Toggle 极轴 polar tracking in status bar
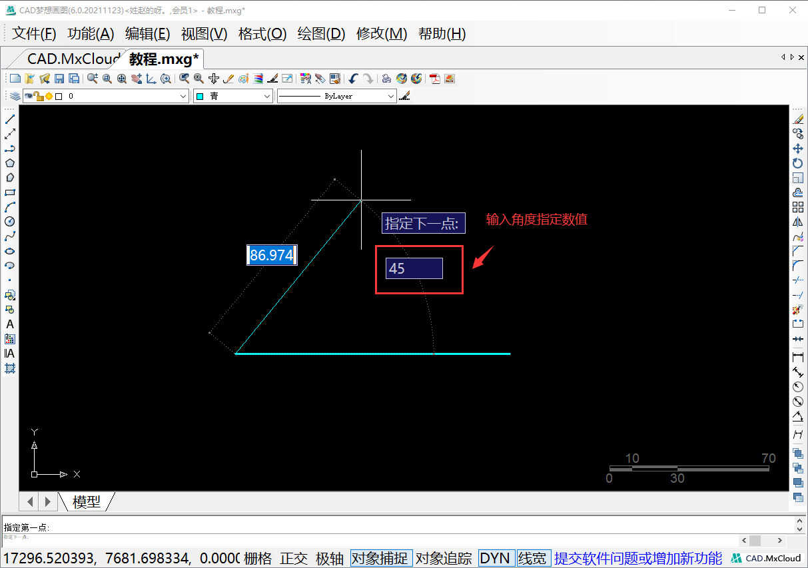The image size is (808, 568). 330,558
